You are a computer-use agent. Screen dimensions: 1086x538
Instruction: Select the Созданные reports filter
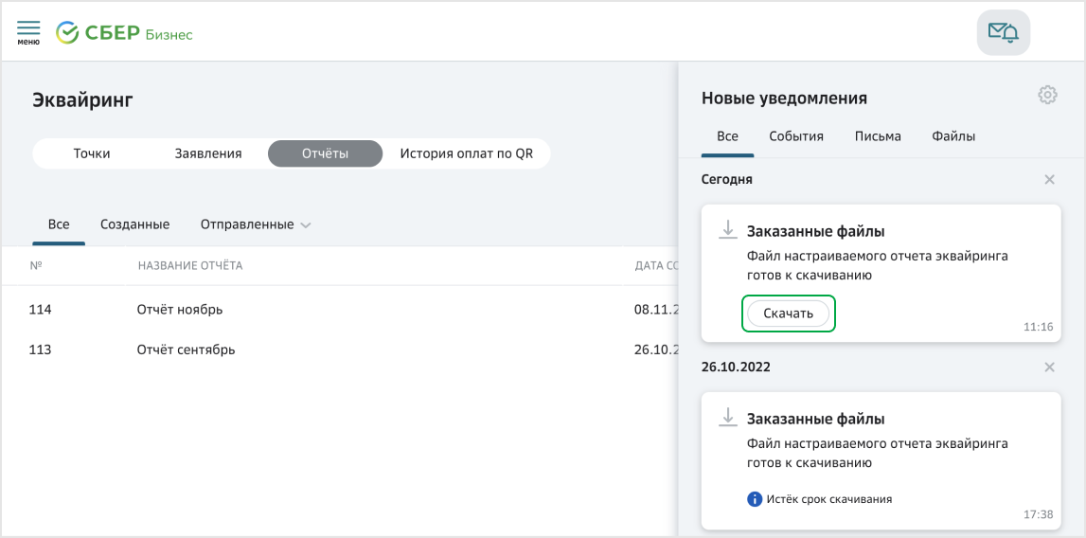pos(134,224)
